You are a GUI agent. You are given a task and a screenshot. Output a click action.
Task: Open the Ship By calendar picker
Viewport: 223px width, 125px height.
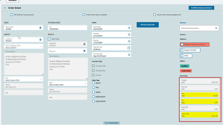(129, 41)
